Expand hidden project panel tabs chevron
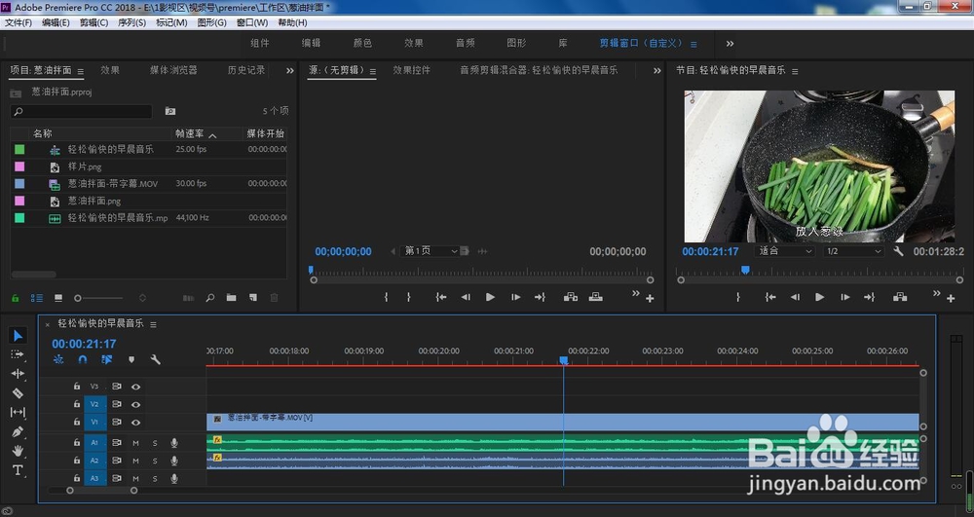Image resolution: width=974 pixels, height=517 pixels. coord(289,71)
